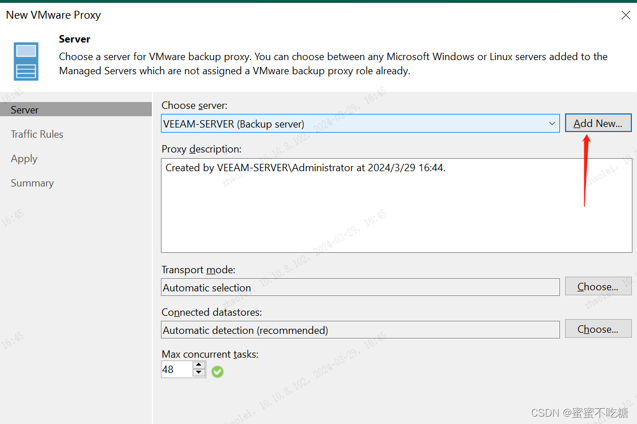Click Choose... next to Transport mode
The image size is (637, 424).
point(598,287)
